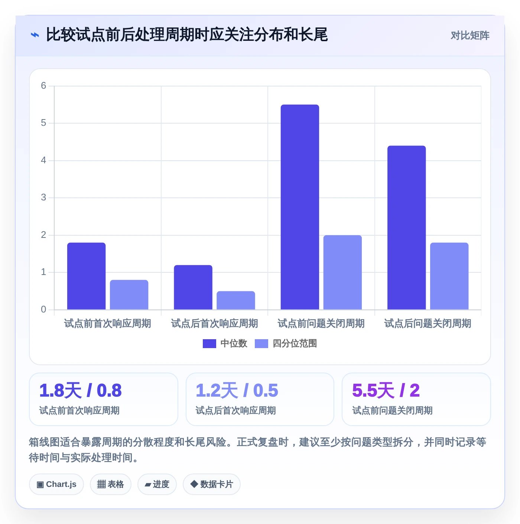Open the 1.8天 / 0.8 stat card
The height and width of the screenshot is (524, 520).
coord(104,399)
